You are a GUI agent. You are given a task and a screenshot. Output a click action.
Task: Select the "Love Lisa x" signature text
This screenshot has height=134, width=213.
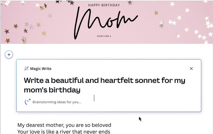coord(104,36)
